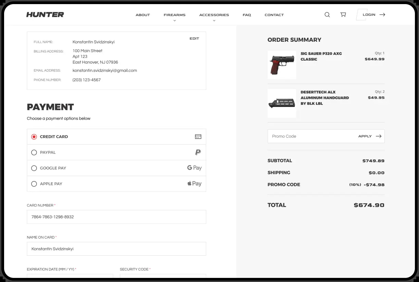Viewport: 419px width, 282px height.
Task: Click the address line 100 Main Street
Action: [x=87, y=51]
